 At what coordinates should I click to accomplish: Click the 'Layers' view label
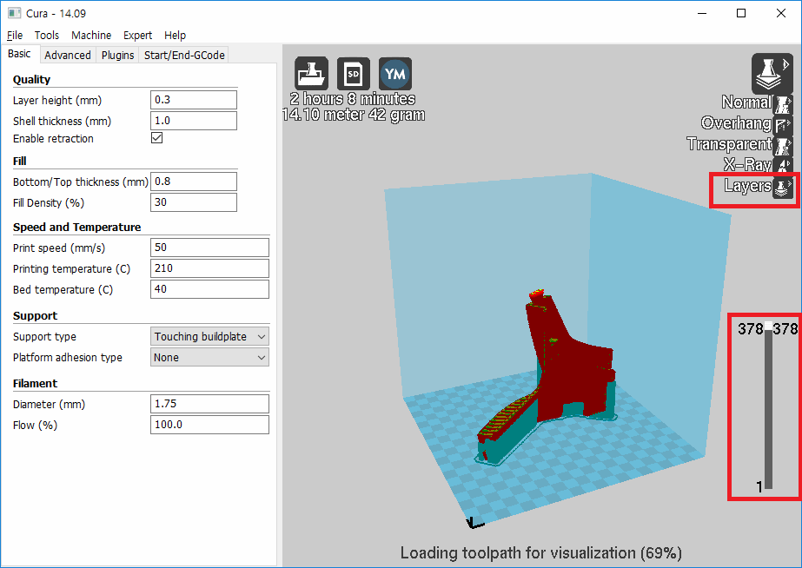coord(748,186)
